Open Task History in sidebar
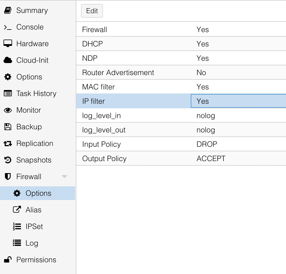This screenshot has height=274, width=286. (36, 93)
